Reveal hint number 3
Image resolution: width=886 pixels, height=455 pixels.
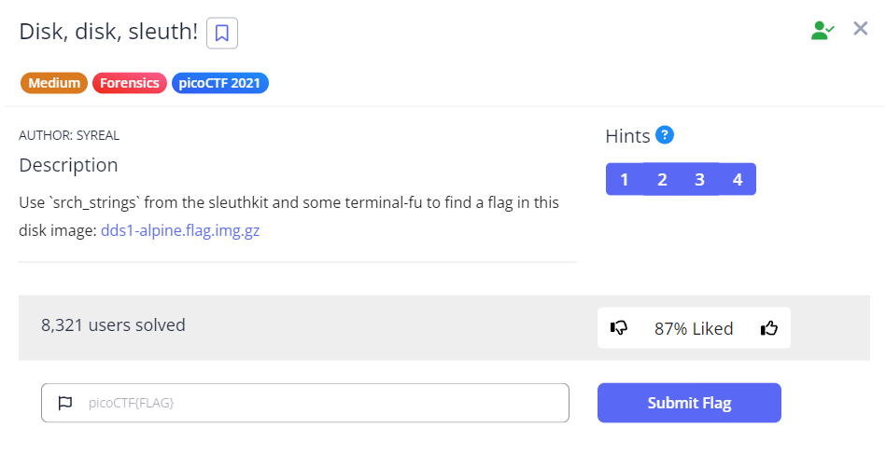point(699,180)
